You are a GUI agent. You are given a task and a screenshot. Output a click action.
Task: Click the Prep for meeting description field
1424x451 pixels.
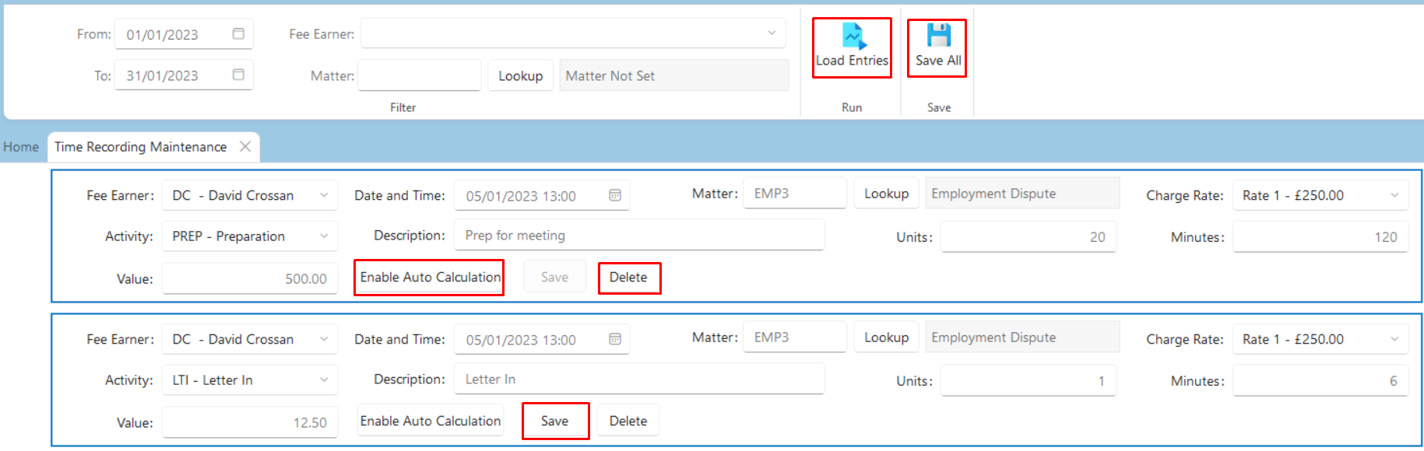point(639,236)
